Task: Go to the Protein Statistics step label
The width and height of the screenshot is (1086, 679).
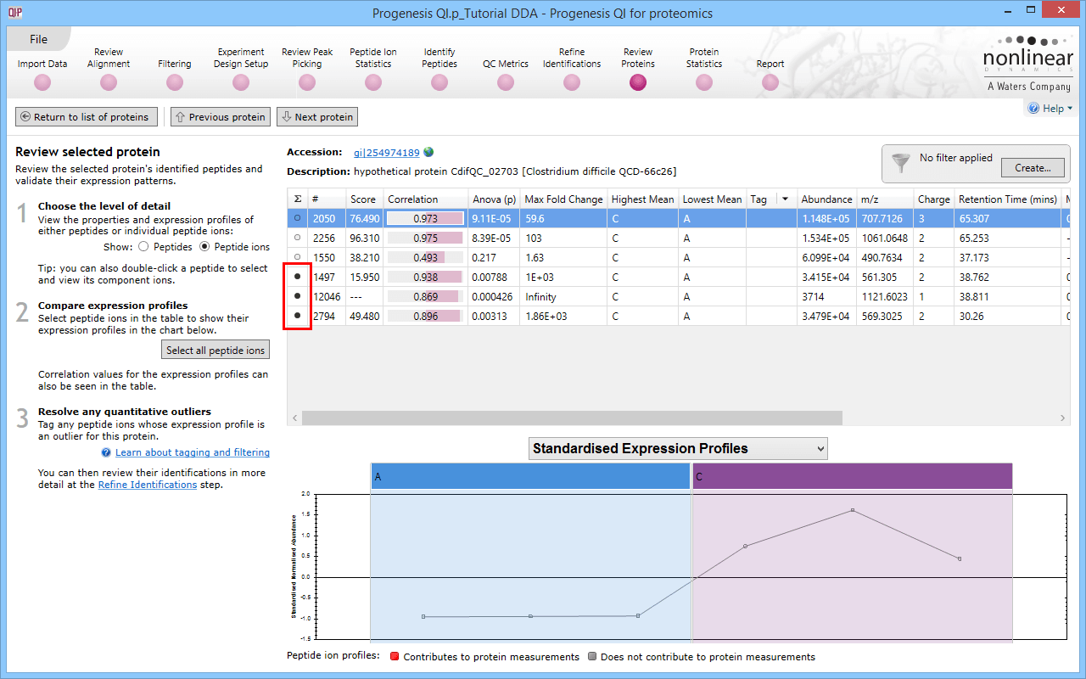Action: pos(704,58)
